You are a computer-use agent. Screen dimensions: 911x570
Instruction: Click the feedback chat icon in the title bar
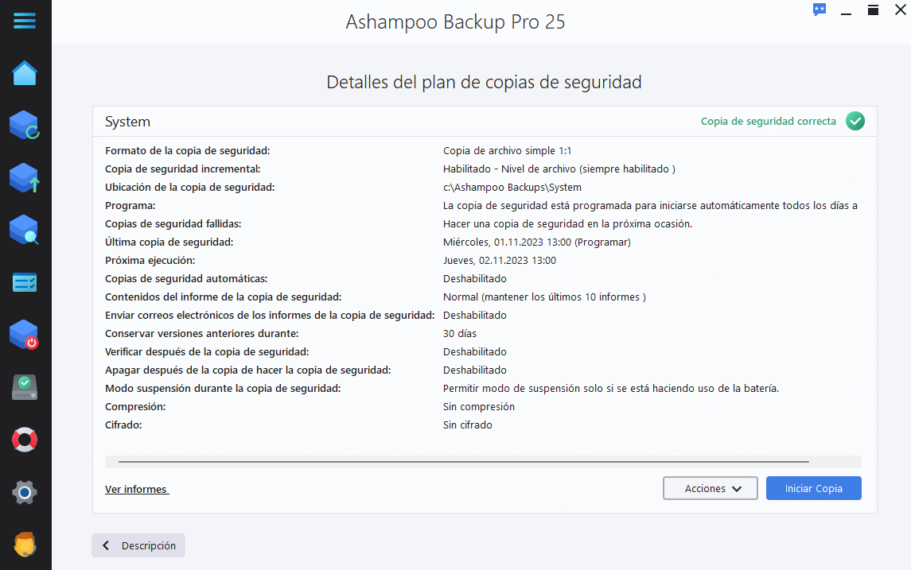[820, 10]
